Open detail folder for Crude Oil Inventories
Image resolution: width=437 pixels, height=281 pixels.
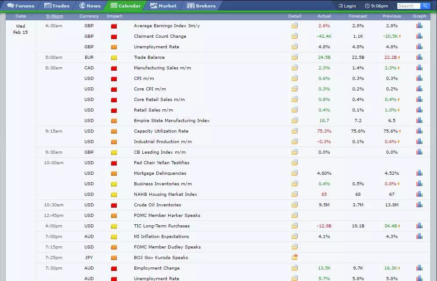(295, 205)
